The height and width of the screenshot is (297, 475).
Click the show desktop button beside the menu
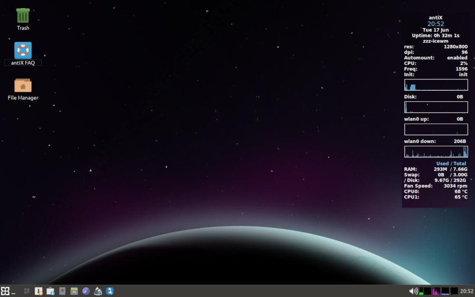pos(13,292)
